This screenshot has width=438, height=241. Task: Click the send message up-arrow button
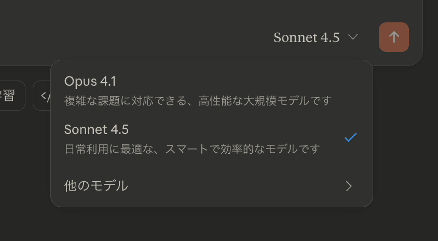point(394,37)
